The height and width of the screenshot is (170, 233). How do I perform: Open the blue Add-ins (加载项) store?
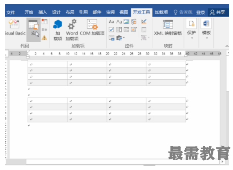(x=58, y=30)
